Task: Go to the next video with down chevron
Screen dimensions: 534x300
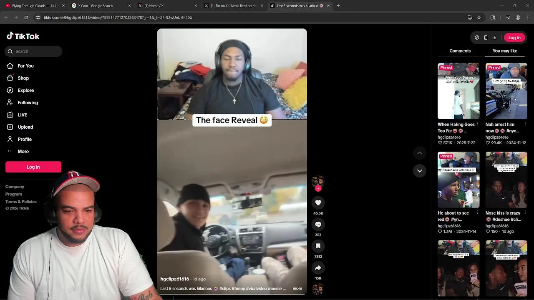Action: (420, 171)
